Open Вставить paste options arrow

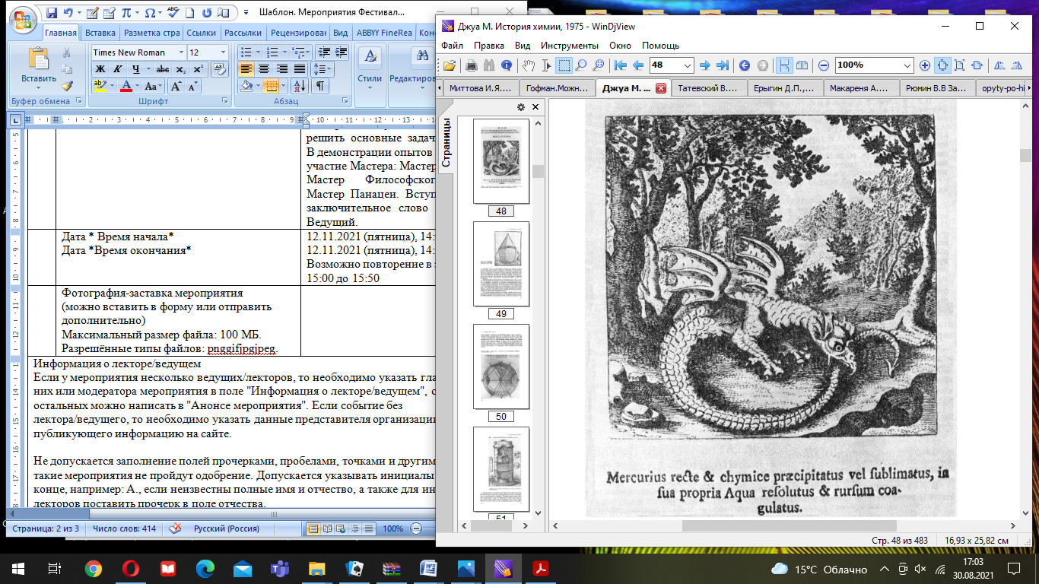38,89
